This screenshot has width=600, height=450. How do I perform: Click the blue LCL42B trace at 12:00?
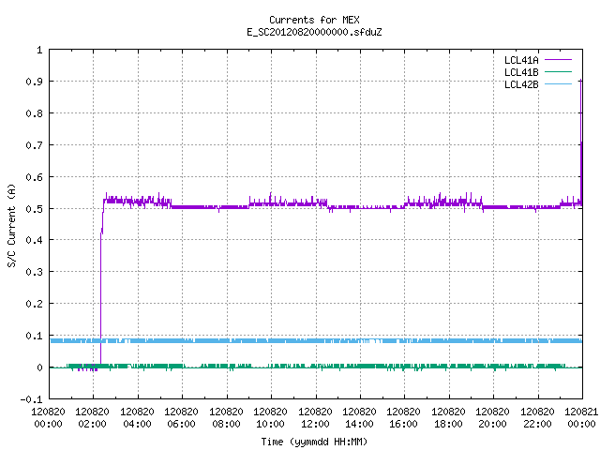[316, 340]
